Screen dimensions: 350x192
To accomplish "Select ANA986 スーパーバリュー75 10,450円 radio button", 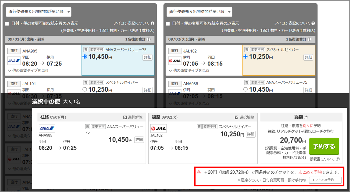I will 245,89.
